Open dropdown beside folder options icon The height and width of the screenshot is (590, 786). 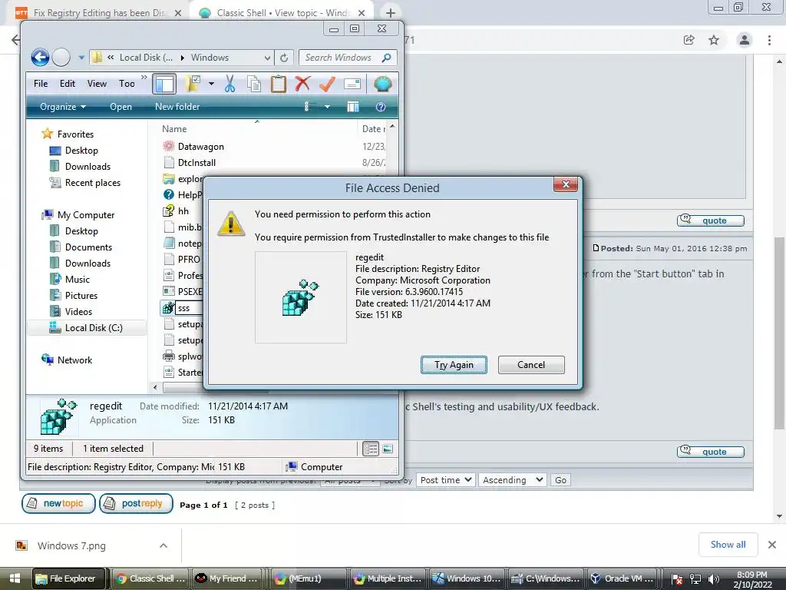click(212, 84)
